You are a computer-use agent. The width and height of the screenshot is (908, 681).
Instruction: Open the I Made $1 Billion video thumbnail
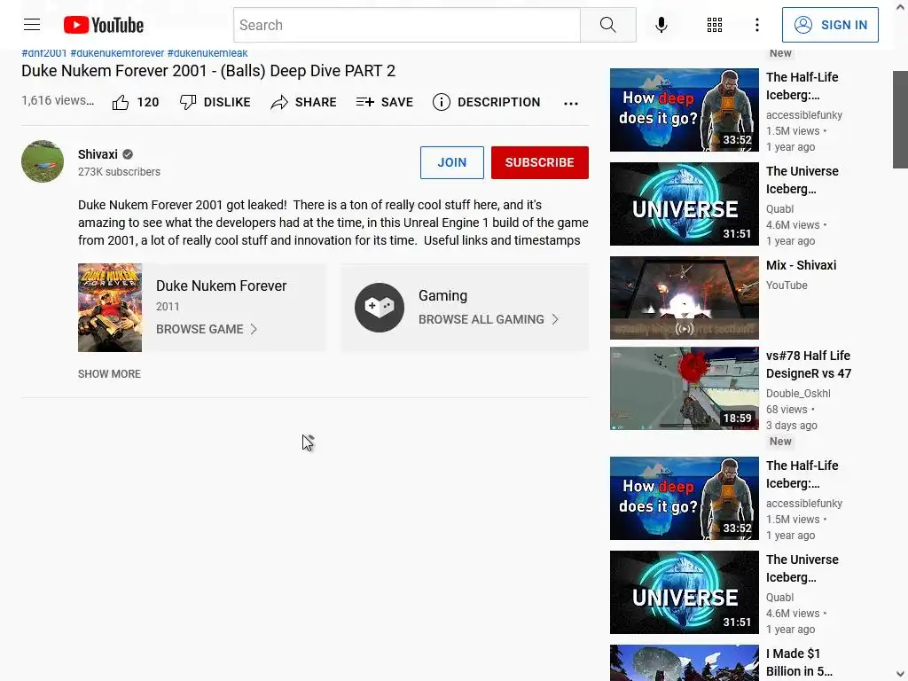click(x=684, y=662)
